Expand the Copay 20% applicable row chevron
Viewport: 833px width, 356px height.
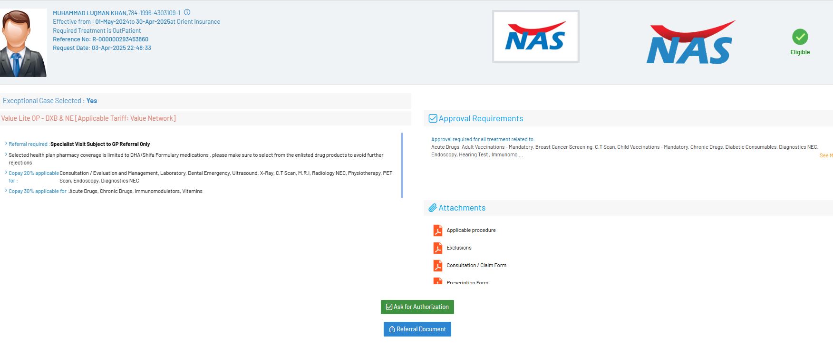point(6,173)
